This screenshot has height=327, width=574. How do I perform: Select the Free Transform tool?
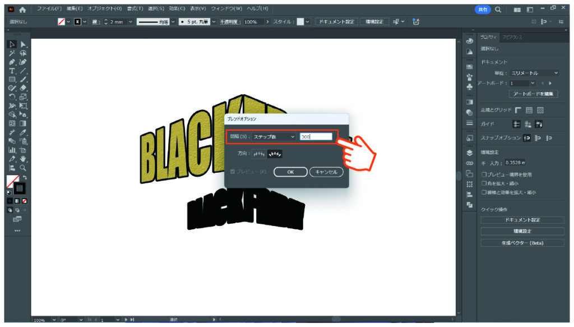click(x=23, y=106)
